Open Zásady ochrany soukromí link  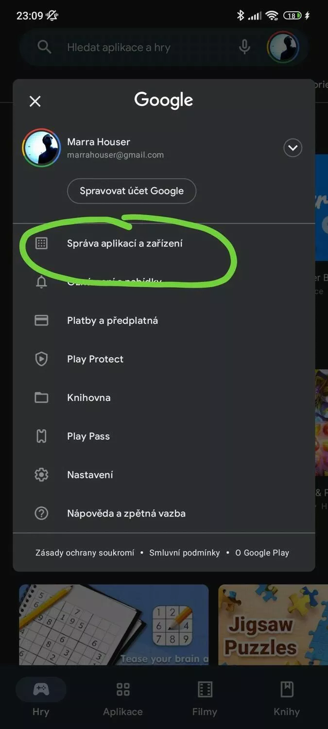coord(85,553)
